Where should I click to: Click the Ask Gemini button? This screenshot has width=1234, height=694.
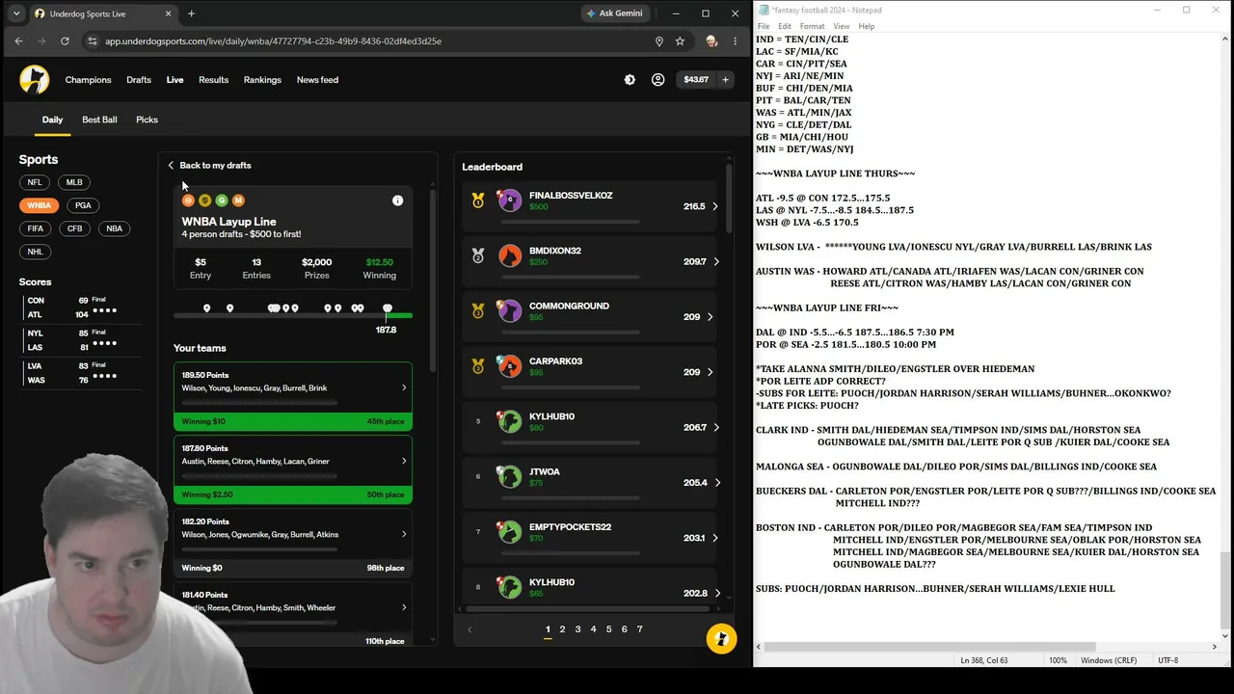click(613, 13)
